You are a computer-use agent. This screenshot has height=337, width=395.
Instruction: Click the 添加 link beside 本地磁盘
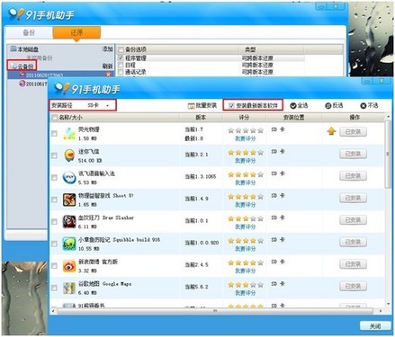(107, 49)
